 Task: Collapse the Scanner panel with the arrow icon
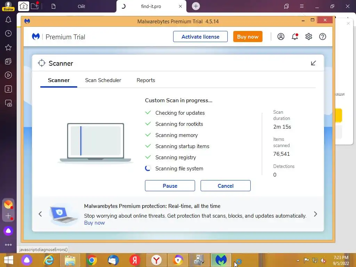click(313, 63)
